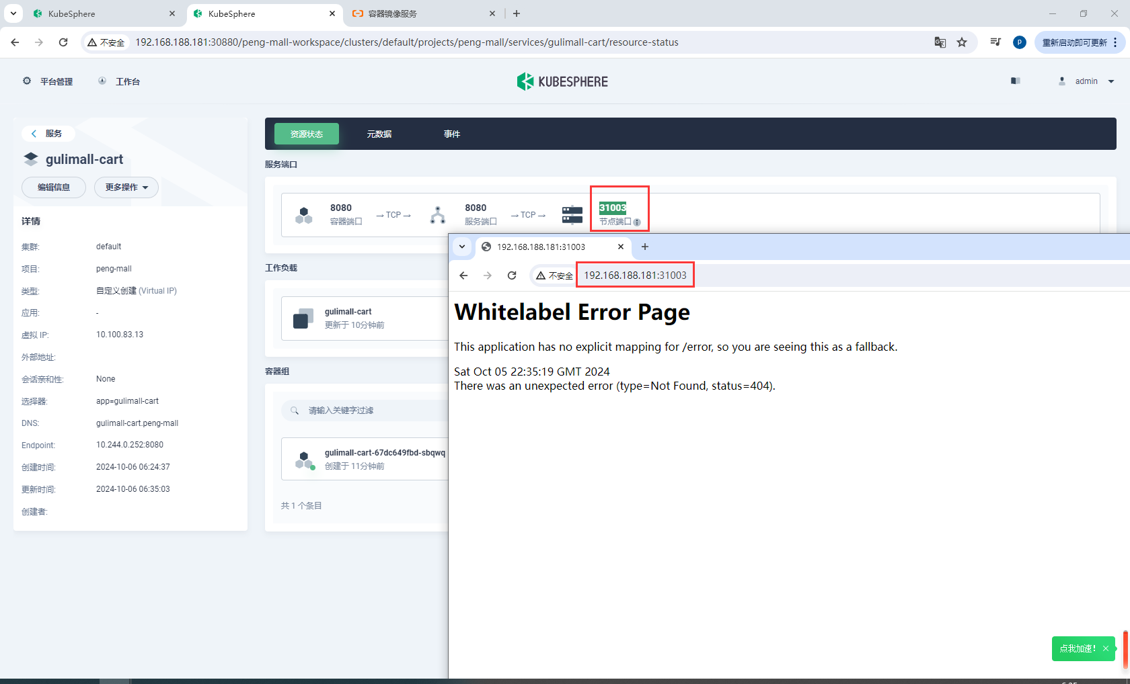Click the pod status icon for gulimall-cart pod
The height and width of the screenshot is (684, 1130).
[305, 460]
